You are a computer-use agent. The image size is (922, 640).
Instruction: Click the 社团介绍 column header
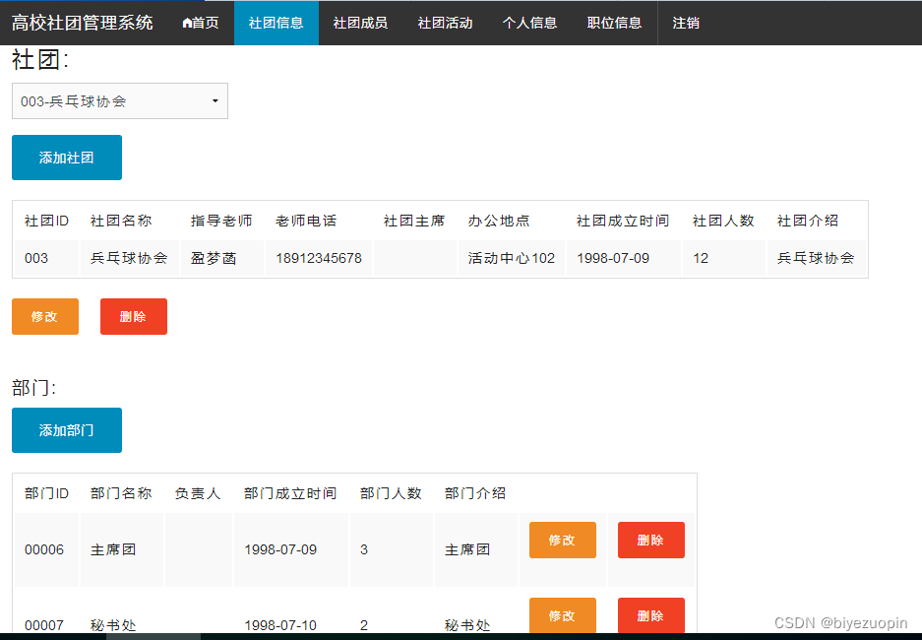[808, 221]
